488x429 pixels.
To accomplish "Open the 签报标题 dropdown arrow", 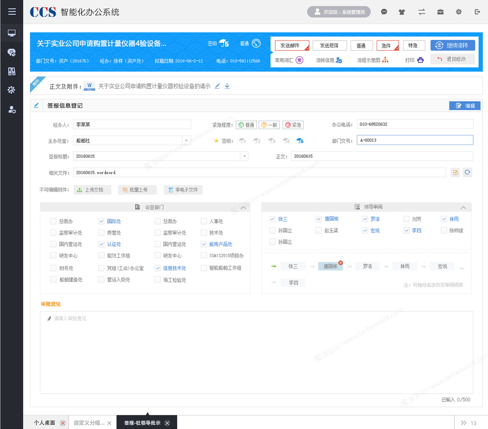I will tap(245, 156).
